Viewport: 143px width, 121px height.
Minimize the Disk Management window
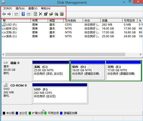[124, 2]
